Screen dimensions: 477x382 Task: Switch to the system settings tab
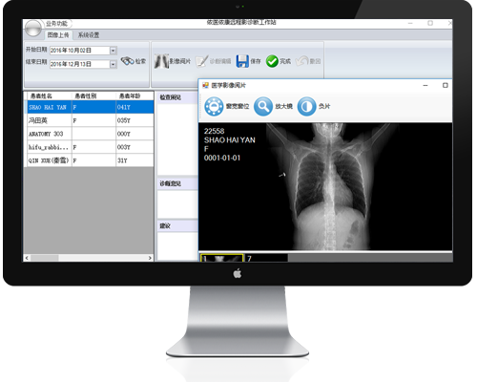click(x=89, y=35)
